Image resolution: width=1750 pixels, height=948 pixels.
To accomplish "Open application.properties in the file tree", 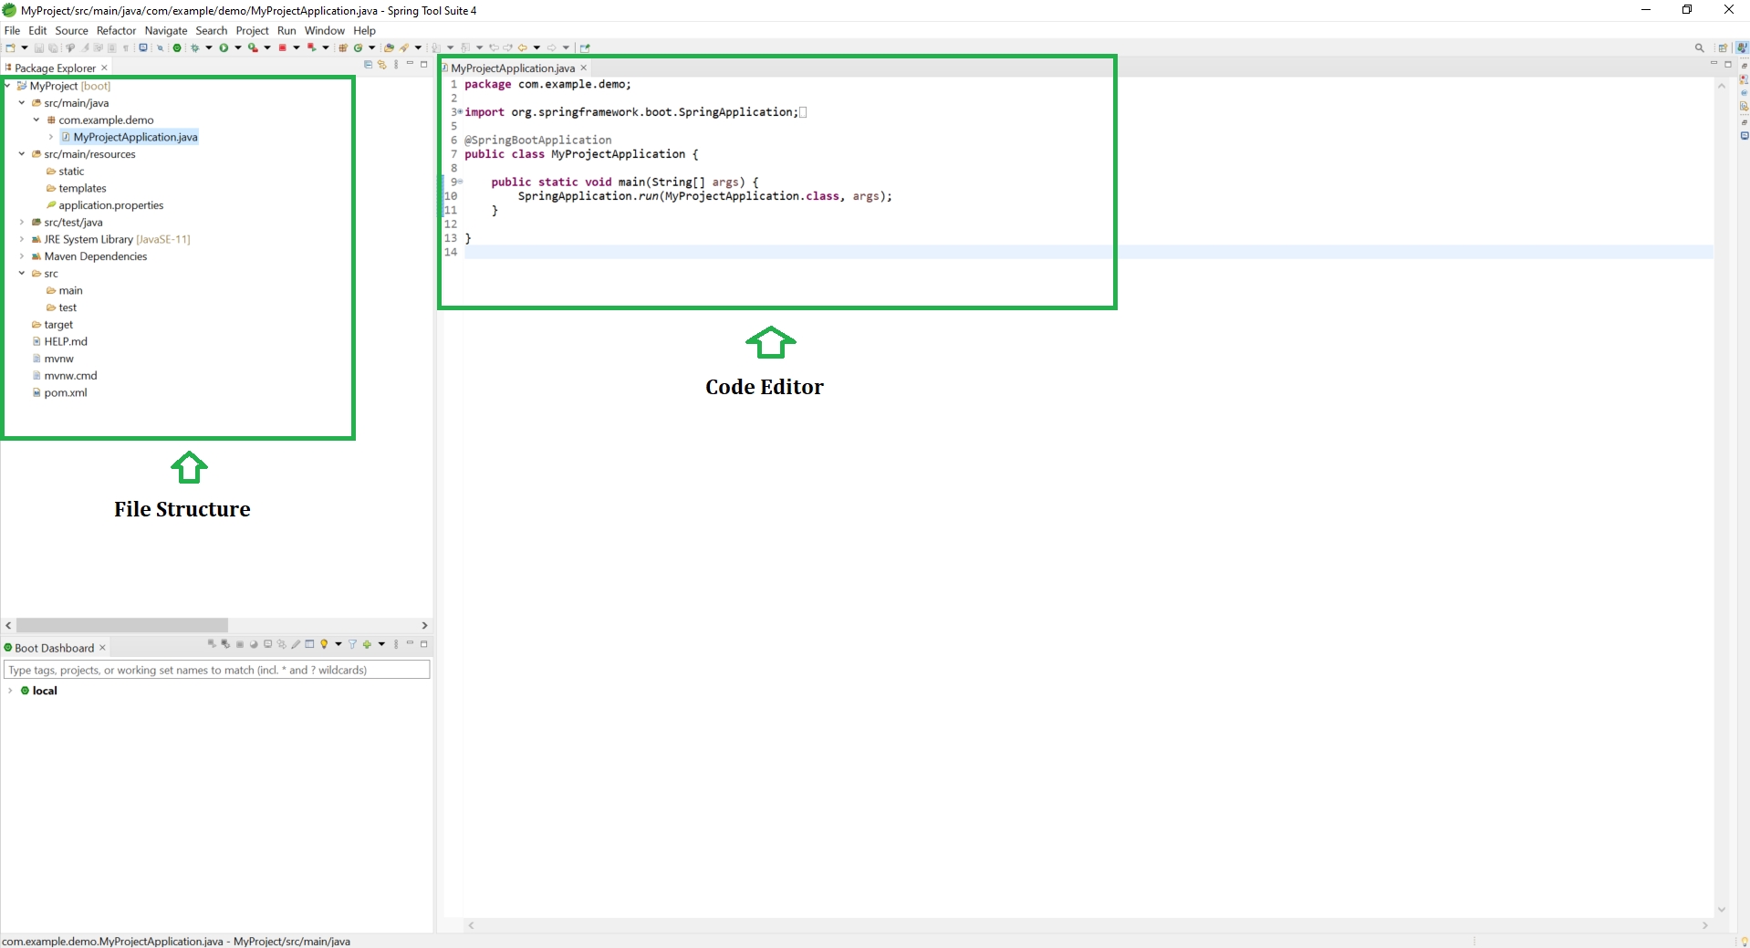I will tap(110, 205).
